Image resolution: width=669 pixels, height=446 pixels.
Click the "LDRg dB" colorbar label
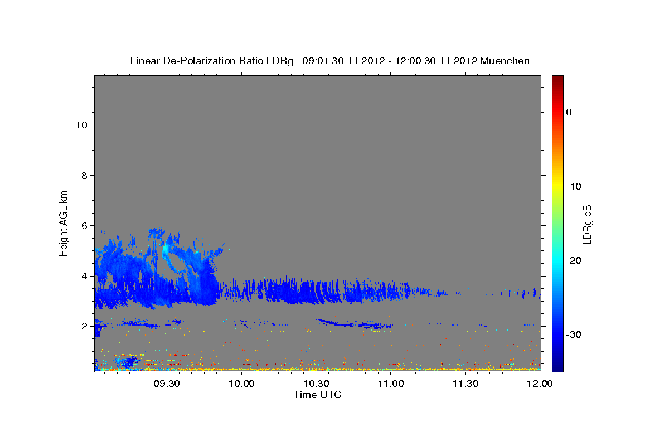(x=587, y=224)
